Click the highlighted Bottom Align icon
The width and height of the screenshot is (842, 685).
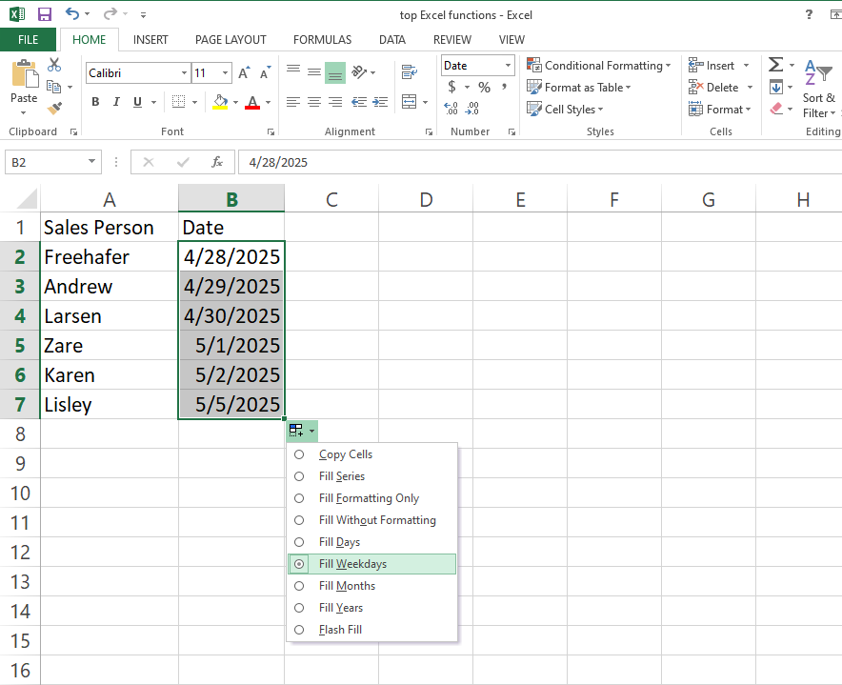(335, 73)
